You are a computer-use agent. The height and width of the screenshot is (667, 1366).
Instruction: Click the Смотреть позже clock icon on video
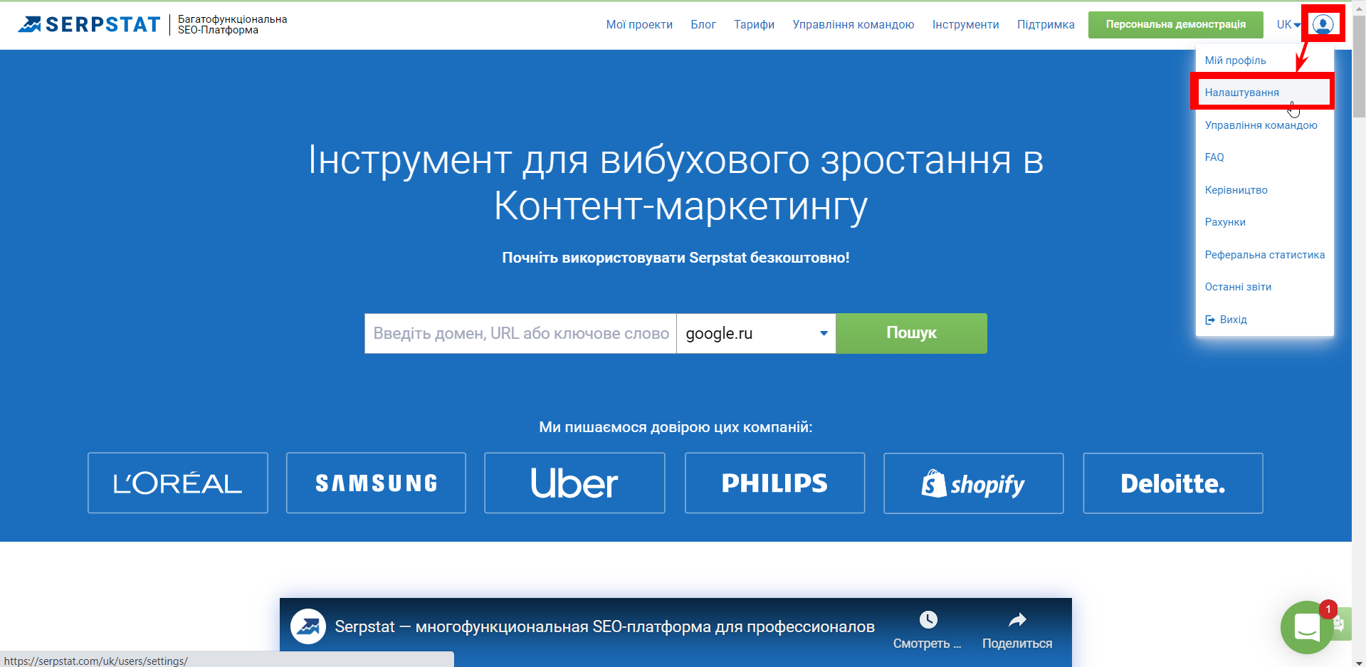point(926,619)
